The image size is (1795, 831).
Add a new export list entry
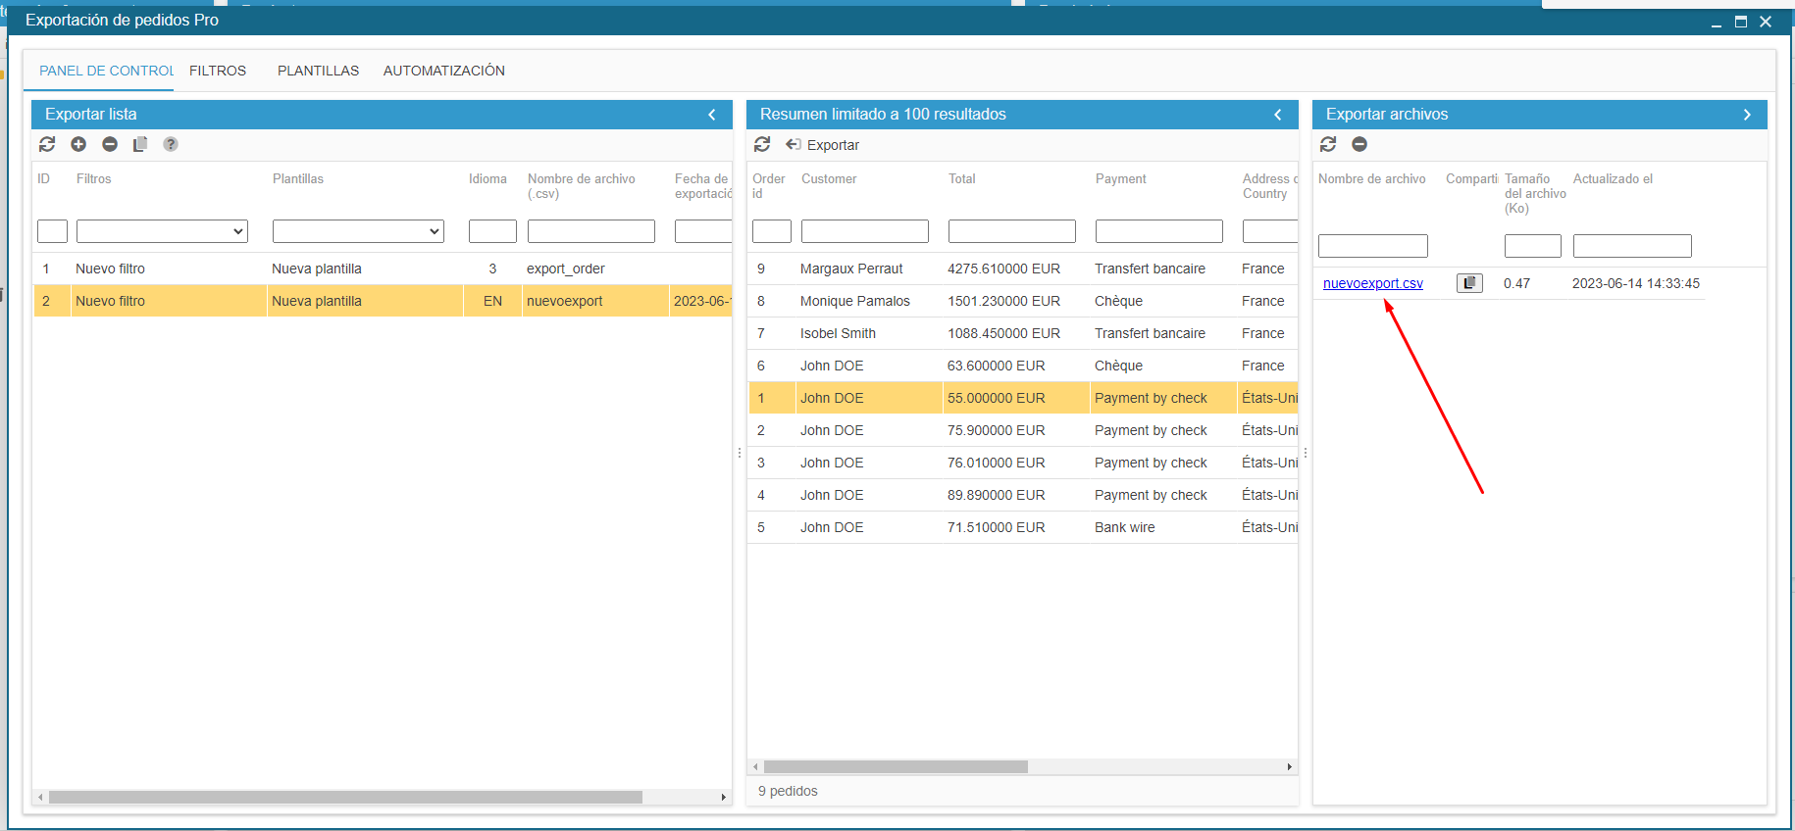point(78,144)
